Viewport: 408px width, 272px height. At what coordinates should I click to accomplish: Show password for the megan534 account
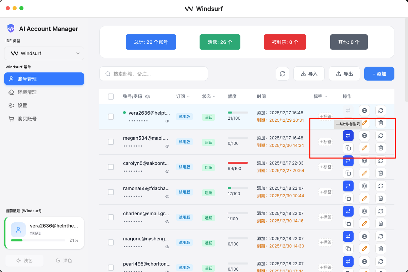point(167,146)
